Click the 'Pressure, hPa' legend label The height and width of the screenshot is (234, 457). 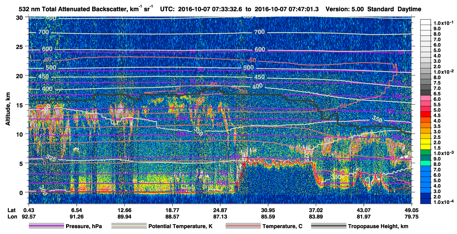coord(84,226)
